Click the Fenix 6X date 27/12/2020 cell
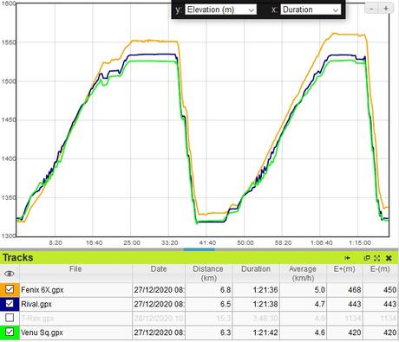The height and width of the screenshot is (342, 399). 159,290
